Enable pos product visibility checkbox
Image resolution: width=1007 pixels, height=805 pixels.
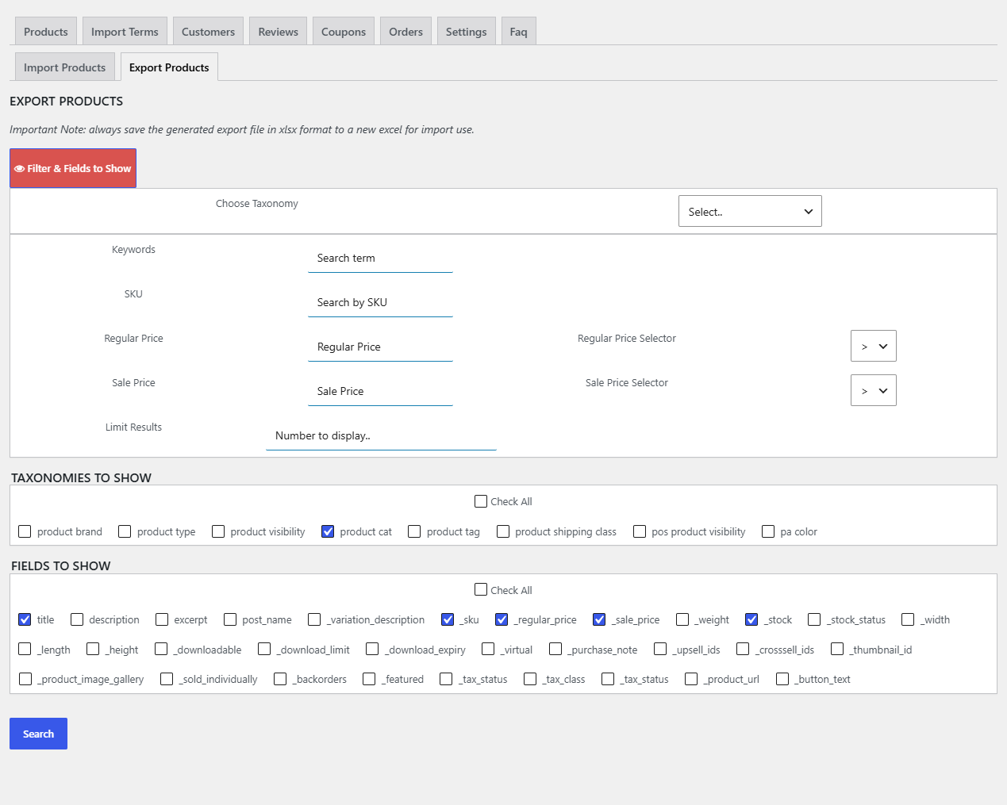coord(640,531)
